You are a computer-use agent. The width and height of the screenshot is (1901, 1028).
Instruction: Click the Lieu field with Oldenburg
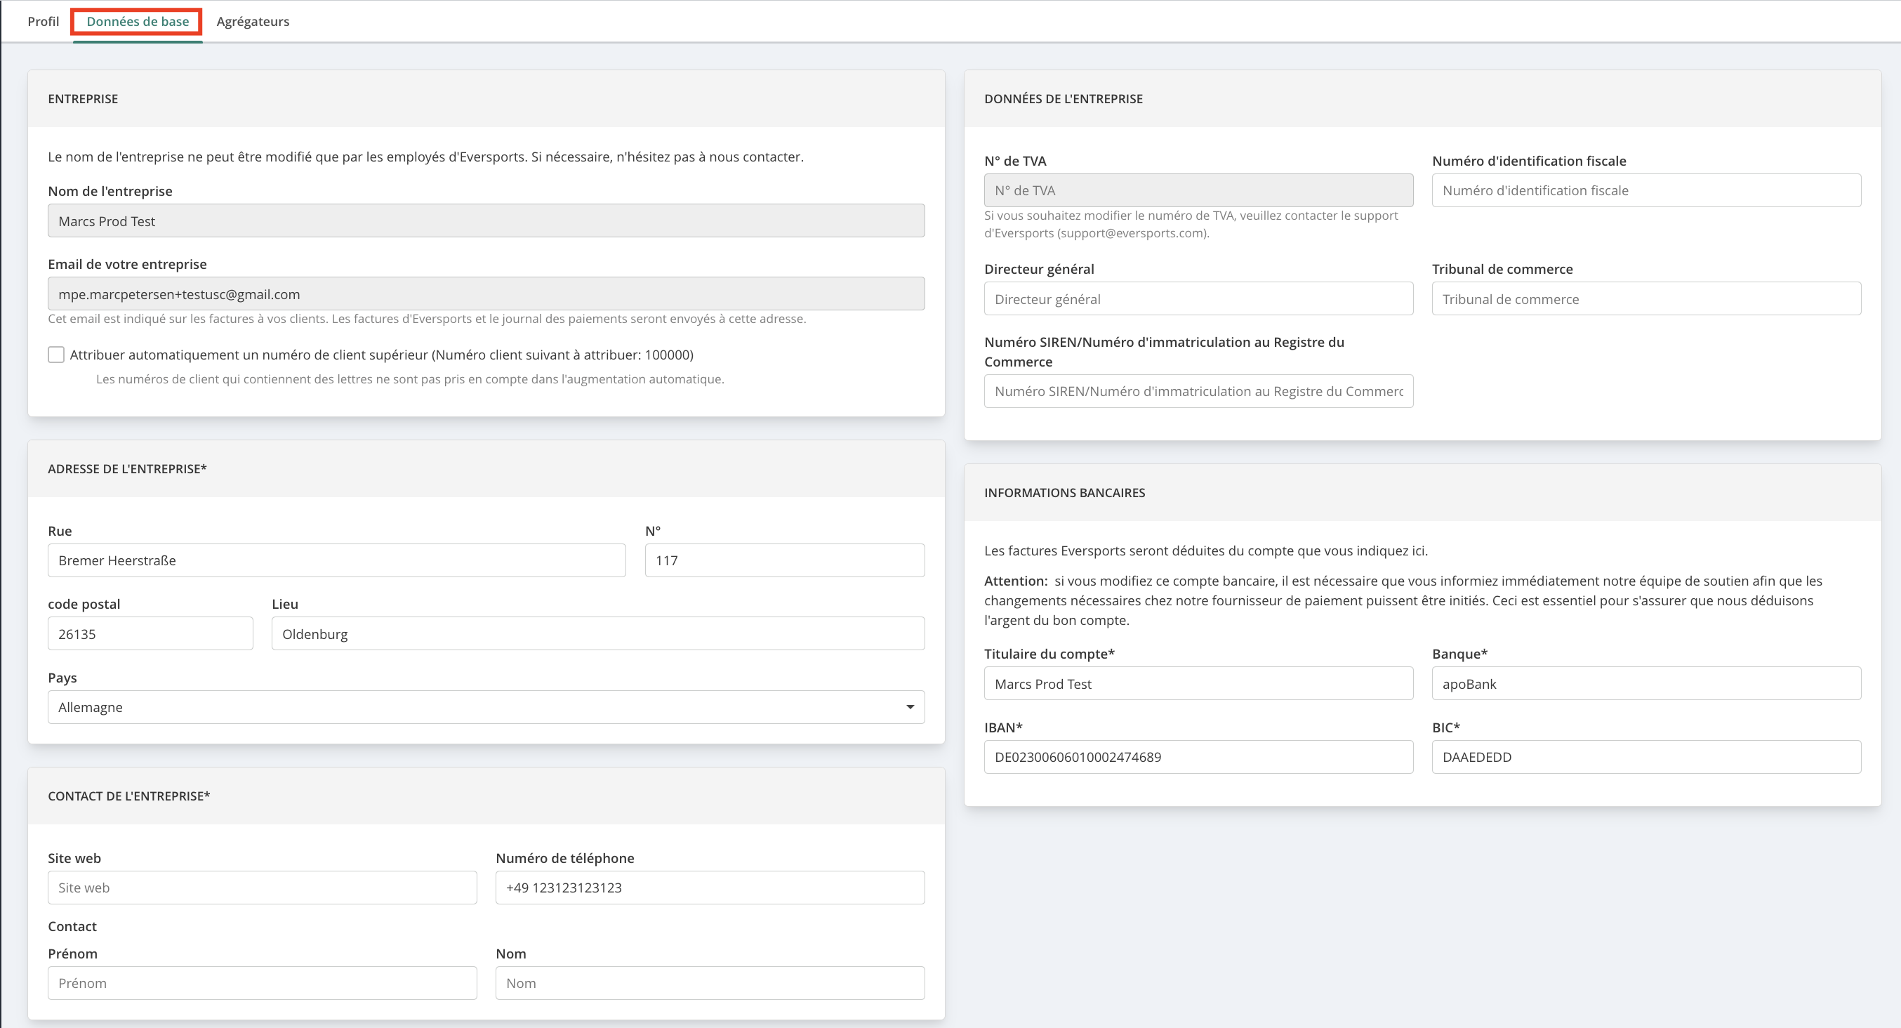click(x=598, y=633)
